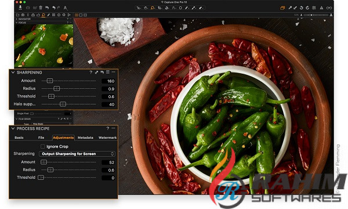This screenshot has height=209, width=348.
Task: Click the viewer zoom slider in top bar
Action: [x=316, y=15]
